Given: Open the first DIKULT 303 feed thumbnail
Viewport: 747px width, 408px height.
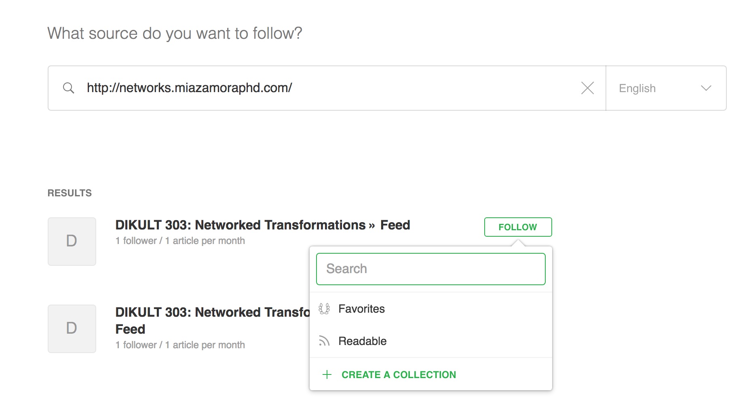Looking at the screenshot, I should 72,241.
